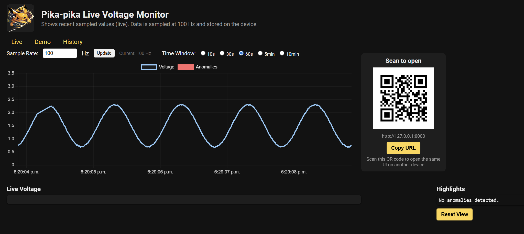Viewport: 524px width, 234px height.
Task: Click the QR code image
Action: point(403,98)
